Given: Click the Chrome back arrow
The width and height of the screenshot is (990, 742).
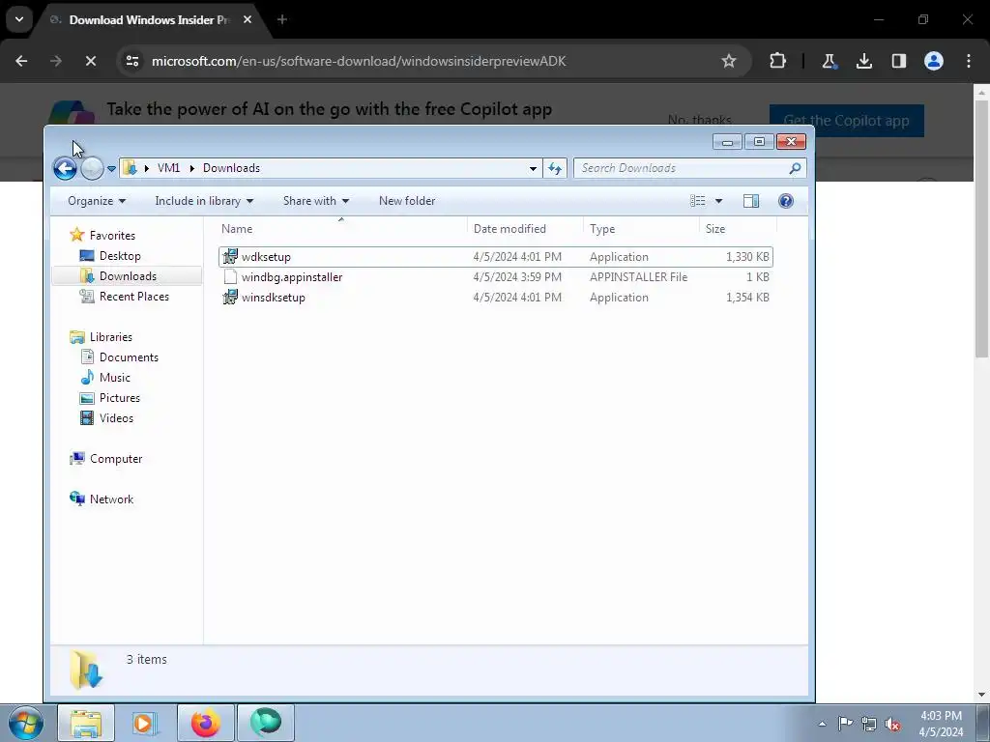Looking at the screenshot, I should pos(21,61).
